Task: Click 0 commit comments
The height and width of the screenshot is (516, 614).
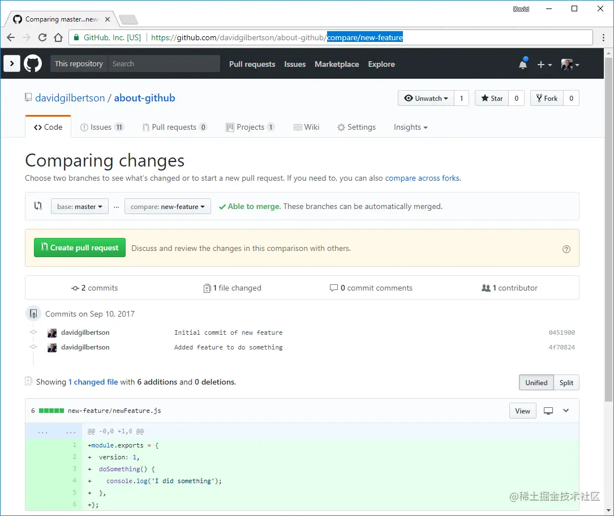Action: (371, 288)
